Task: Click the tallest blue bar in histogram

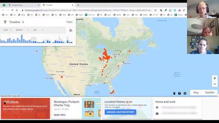Action: pos(22,39)
